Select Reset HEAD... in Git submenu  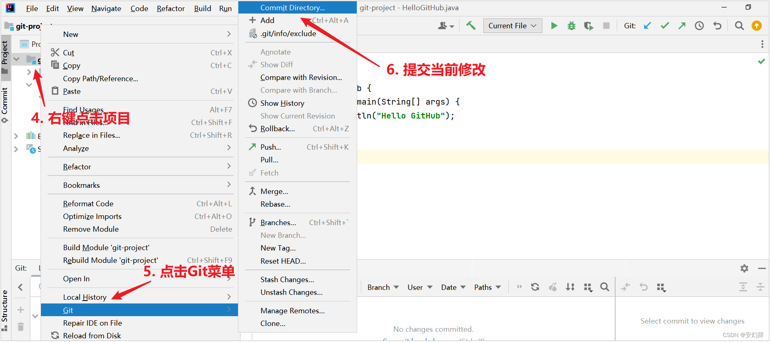[x=297, y=261]
